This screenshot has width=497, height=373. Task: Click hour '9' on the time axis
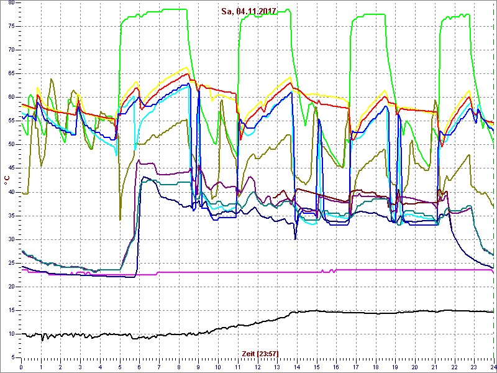click(x=198, y=367)
